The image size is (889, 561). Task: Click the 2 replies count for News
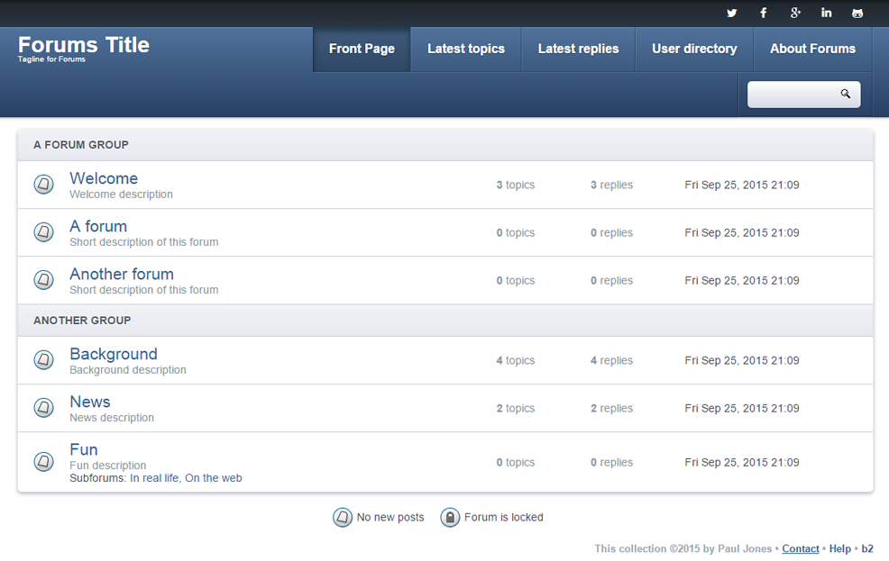click(x=612, y=408)
